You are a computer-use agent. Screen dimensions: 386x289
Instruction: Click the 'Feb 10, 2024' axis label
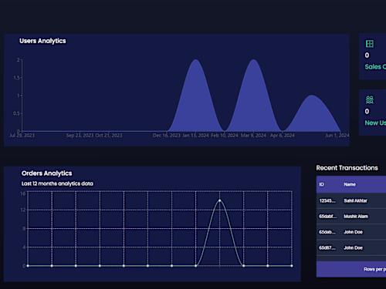225,136
